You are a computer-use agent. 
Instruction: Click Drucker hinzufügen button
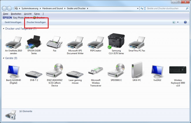coord(36,22)
